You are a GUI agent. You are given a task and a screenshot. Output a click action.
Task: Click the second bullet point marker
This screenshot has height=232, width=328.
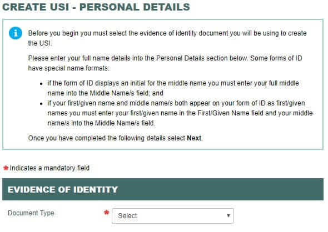pyautogui.click(x=41, y=104)
